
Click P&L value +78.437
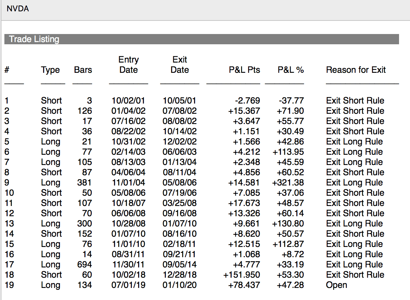(244, 285)
